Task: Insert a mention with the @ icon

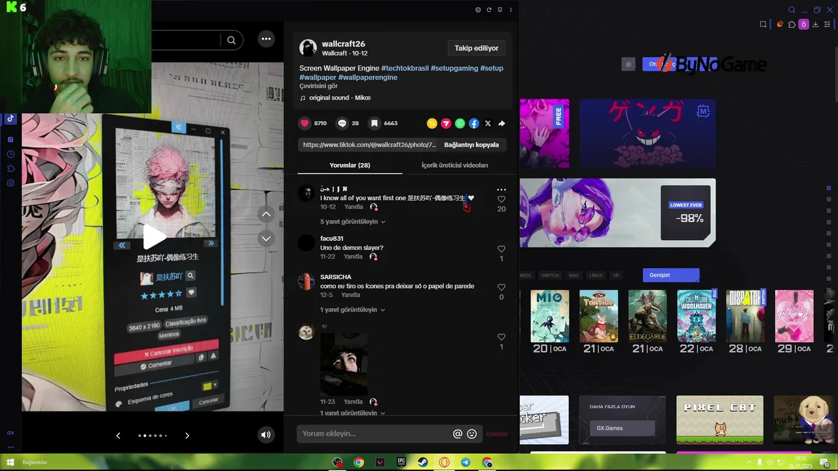Action: point(458,434)
